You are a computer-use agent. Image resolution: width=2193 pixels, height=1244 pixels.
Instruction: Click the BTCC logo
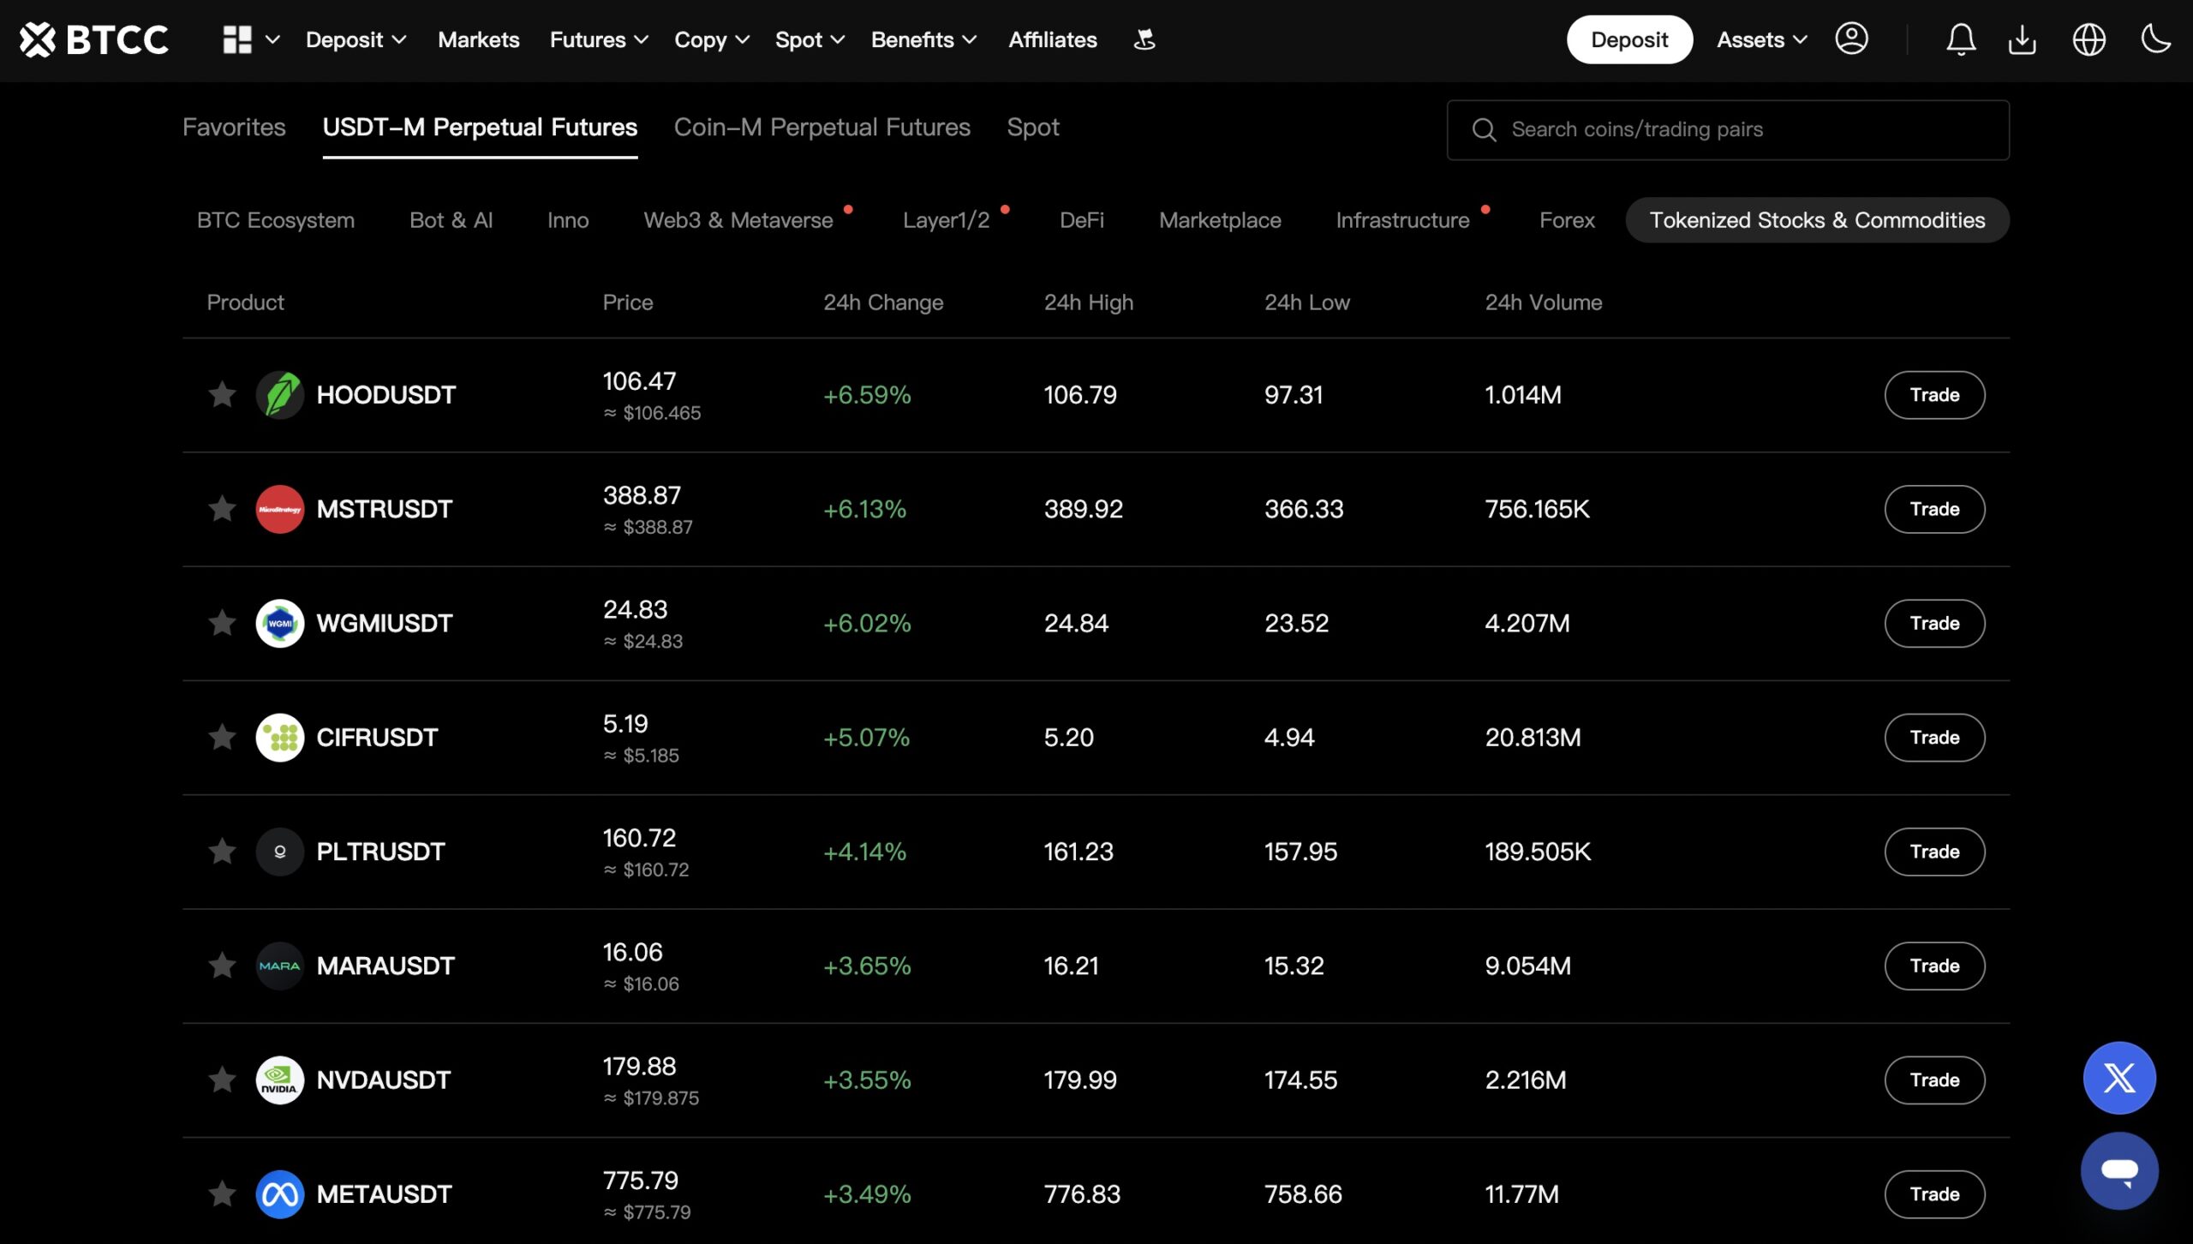94,39
